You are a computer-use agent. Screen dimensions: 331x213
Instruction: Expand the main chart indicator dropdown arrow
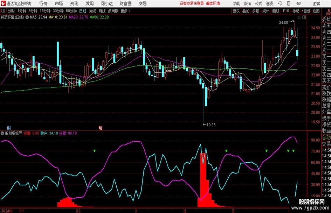[27, 17]
